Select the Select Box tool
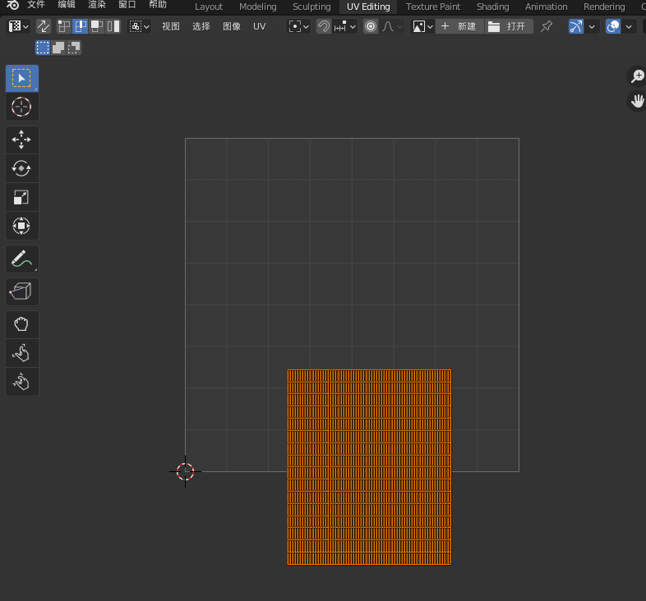Screen dimensions: 646x601 click(x=22, y=78)
